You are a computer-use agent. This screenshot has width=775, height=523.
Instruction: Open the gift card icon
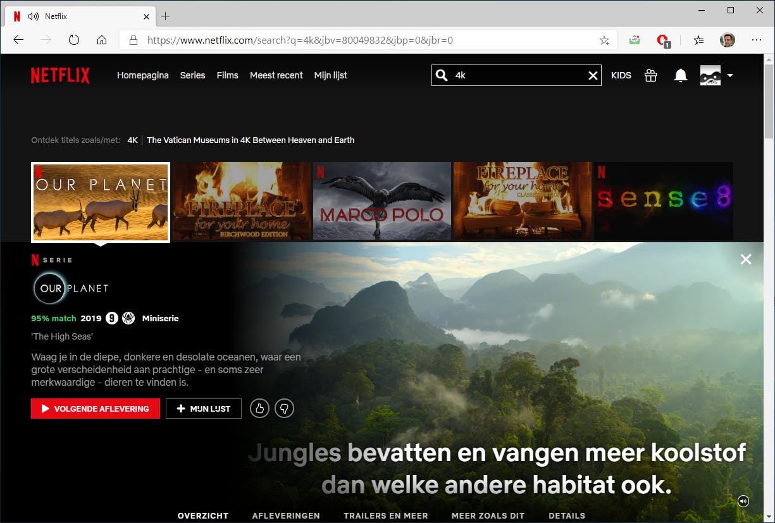(x=650, y=75)
